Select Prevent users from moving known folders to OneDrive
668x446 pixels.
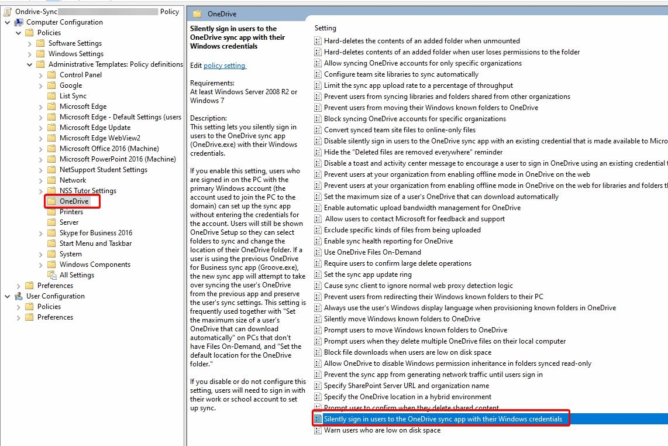(x=431, y=108)
